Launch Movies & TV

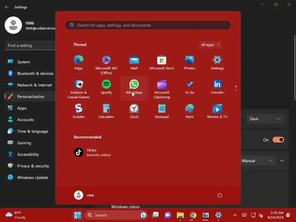coord(217,112)
